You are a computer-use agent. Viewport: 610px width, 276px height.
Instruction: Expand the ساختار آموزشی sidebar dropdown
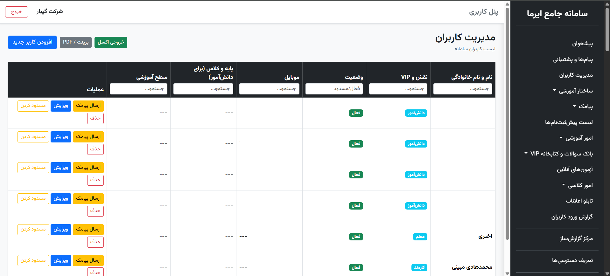tap(573, 91)
